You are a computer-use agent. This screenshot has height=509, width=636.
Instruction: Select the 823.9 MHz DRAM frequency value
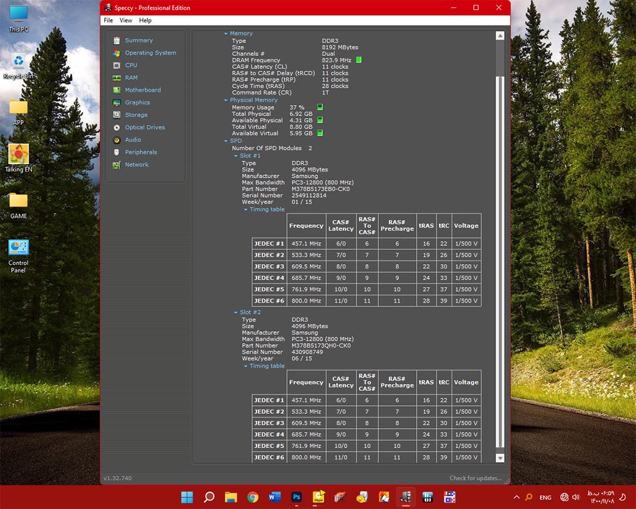[x=337, y=60]
